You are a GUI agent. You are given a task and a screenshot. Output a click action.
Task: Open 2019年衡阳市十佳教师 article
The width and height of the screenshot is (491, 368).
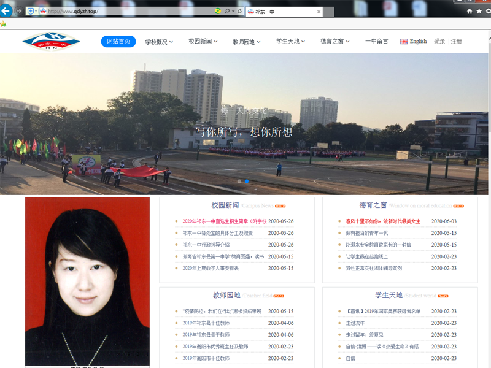pyautogui.click(x=206, y=358)
